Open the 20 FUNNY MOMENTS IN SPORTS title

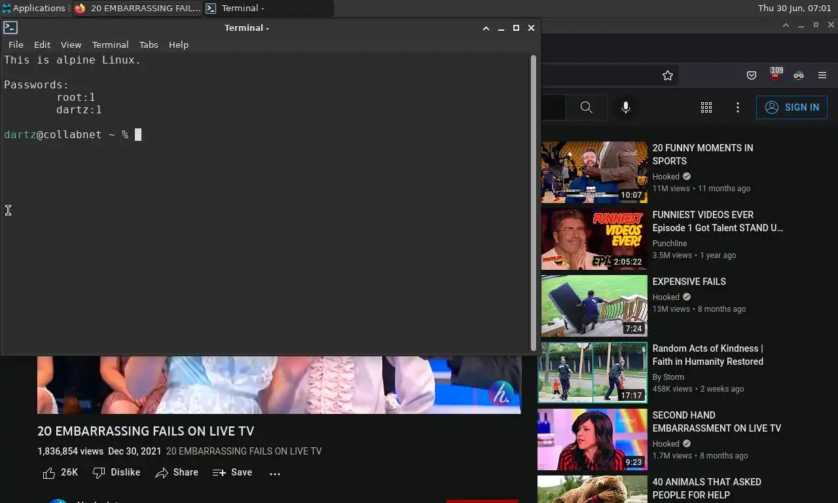pyautogui.click(x=702, y=155)
